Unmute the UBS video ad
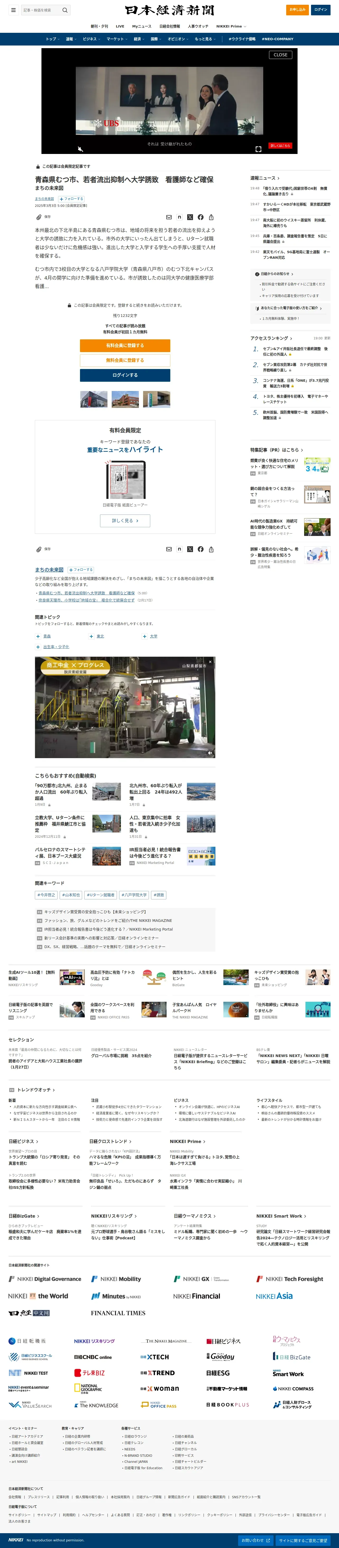 (81, 148)
